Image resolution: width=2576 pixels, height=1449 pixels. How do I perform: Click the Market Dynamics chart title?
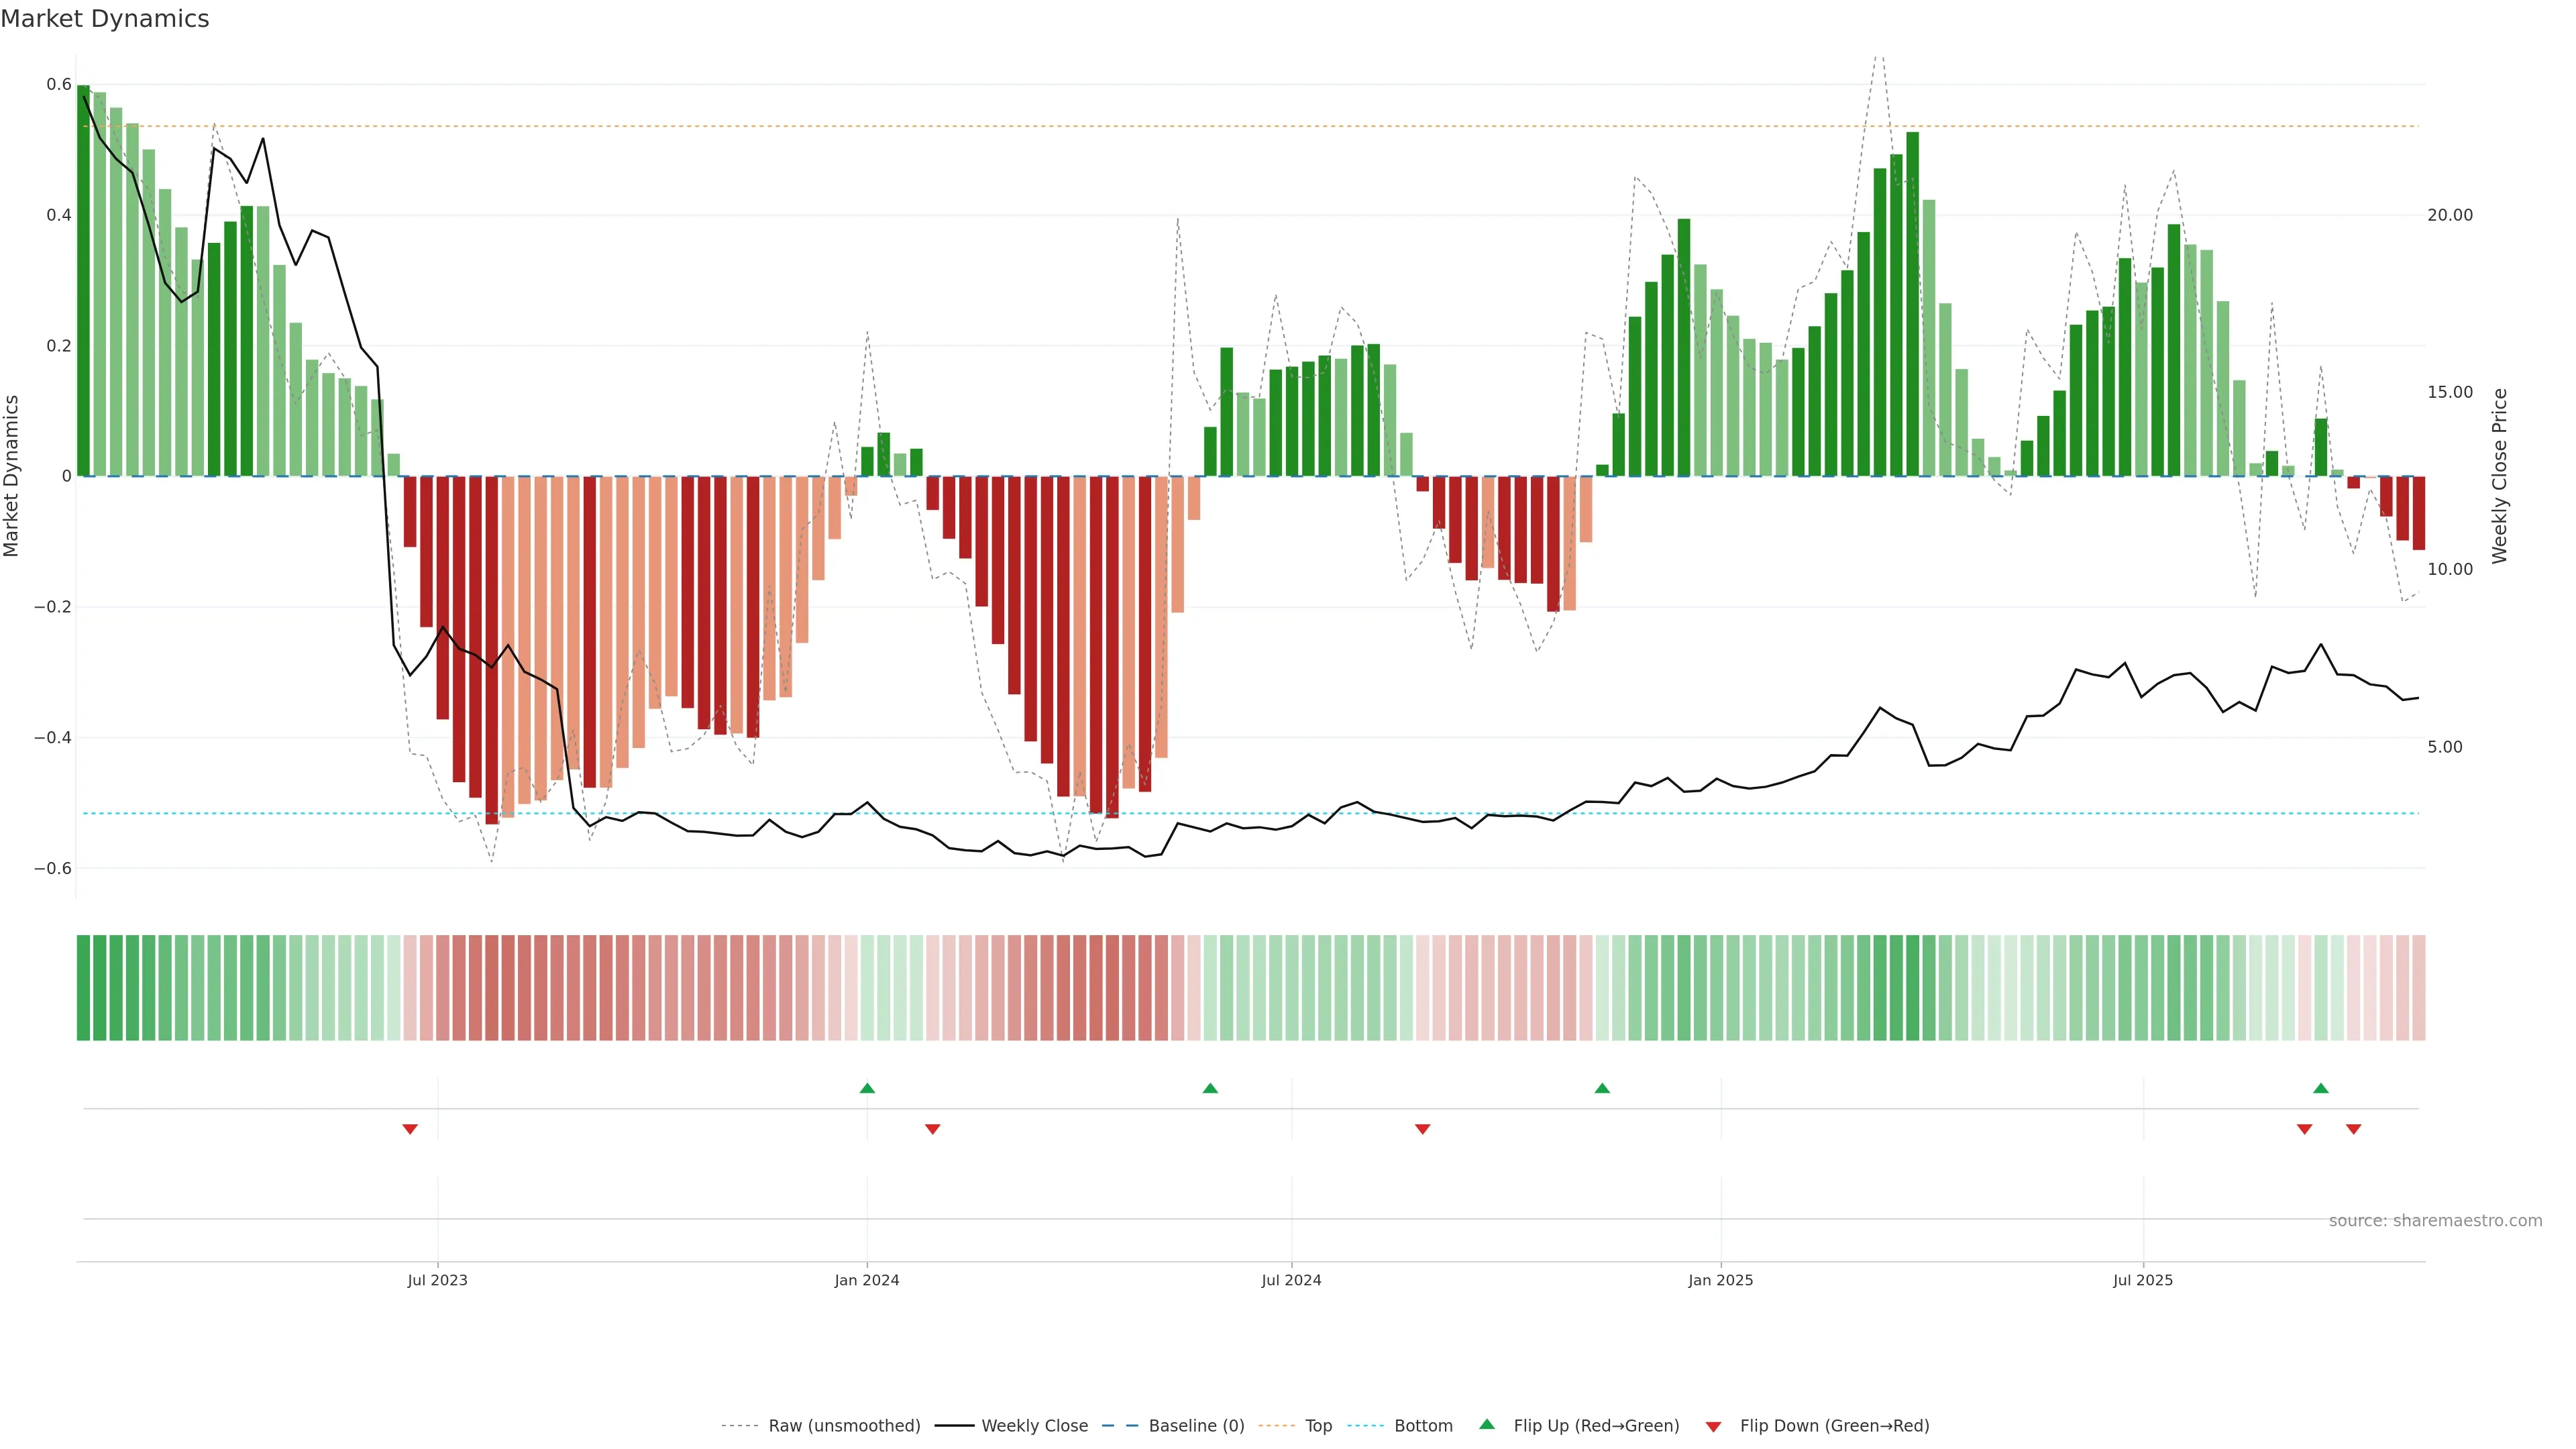point(105,19)
